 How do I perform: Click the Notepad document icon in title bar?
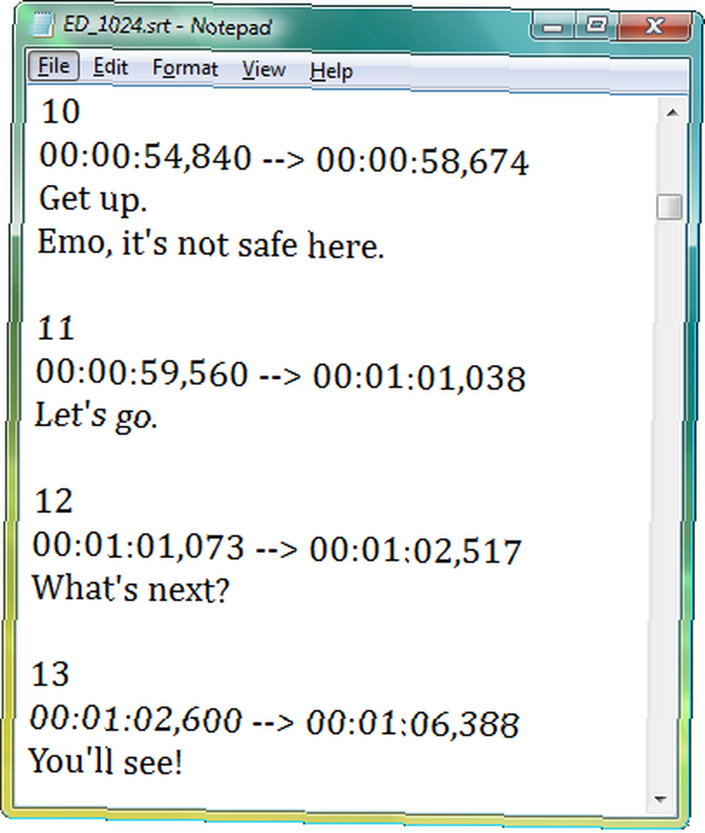[43, 24]
